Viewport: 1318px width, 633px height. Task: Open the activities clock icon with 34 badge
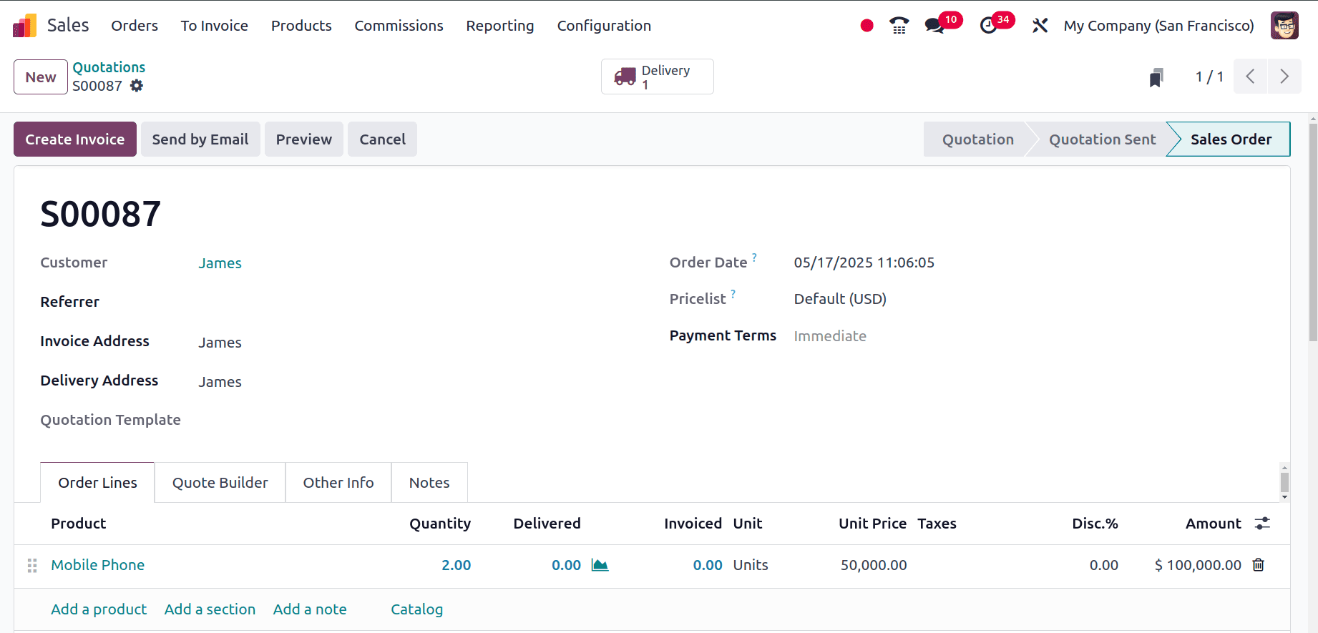(x=988, y=26)
